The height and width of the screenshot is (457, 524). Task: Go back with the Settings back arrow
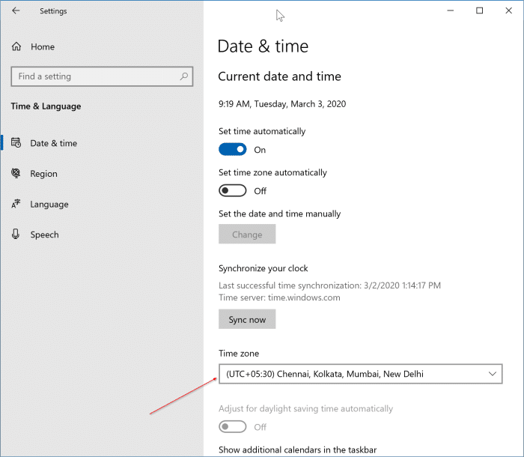(x=16, y=10)
